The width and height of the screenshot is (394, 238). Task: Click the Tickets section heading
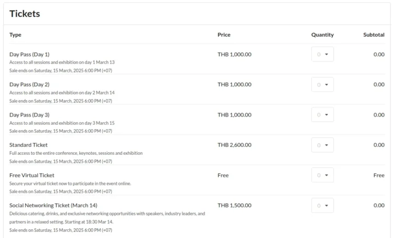(x=25, y=14)
